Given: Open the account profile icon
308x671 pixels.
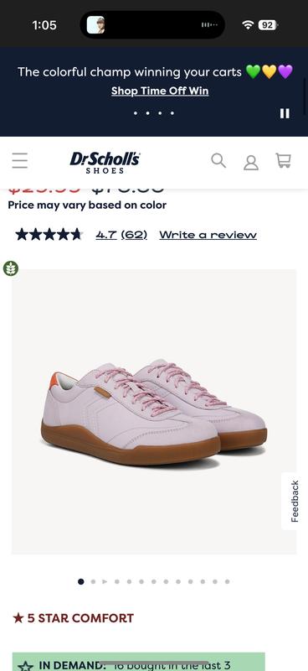Looking at the screenshot, I should click(x=251, y=162).
